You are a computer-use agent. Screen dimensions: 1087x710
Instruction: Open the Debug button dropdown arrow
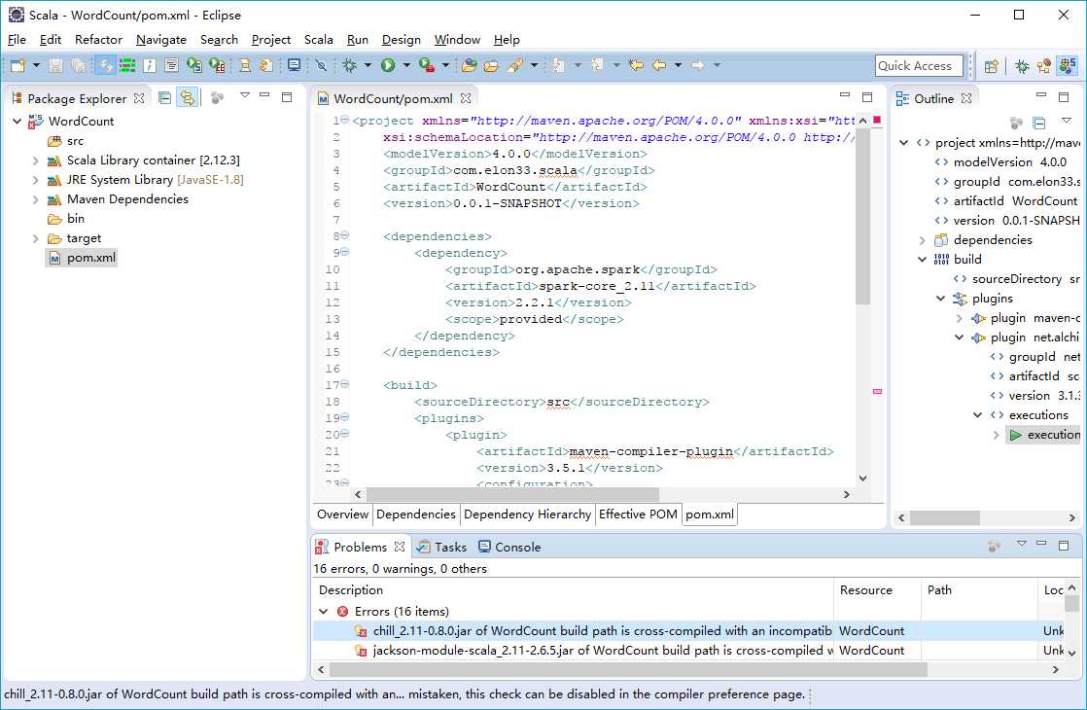click(368, 65)
